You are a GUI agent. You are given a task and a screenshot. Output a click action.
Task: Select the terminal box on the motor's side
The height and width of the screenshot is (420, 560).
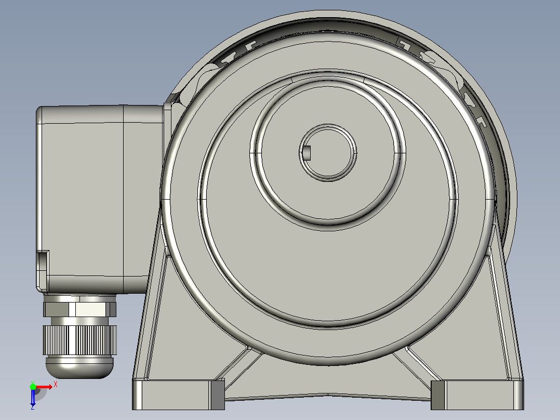coord(100,199)
